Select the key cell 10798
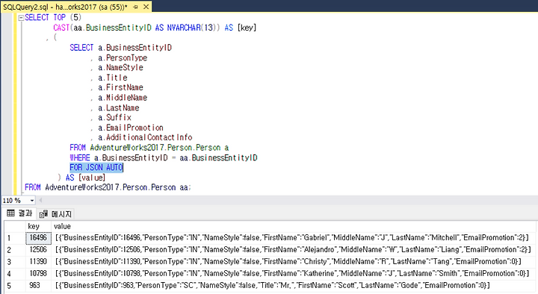The width and height of the screenshot is (538, 294). pos(38,274)
